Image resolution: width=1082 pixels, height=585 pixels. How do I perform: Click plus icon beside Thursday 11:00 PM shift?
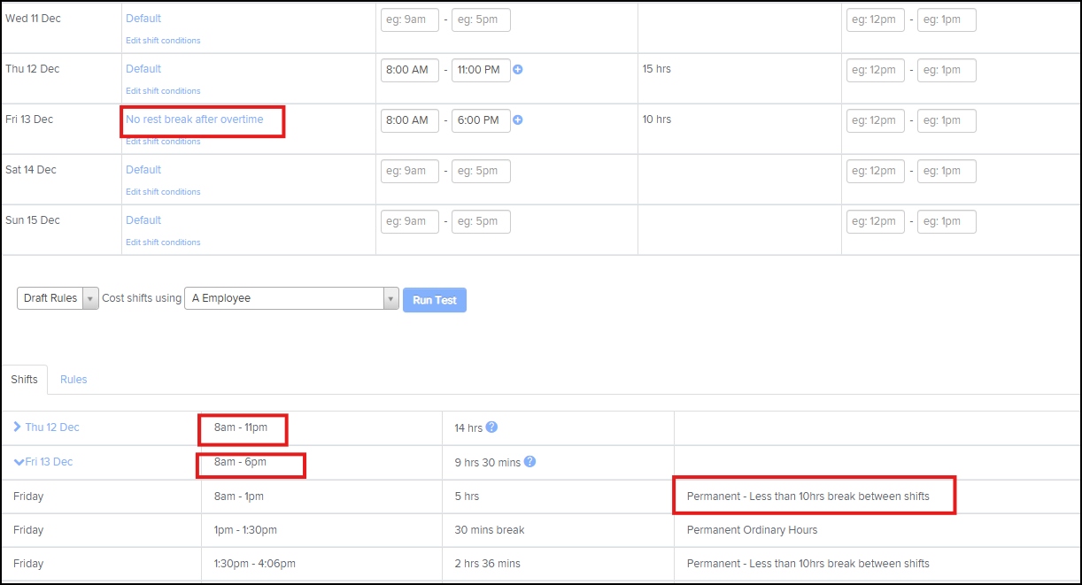pyautogui.click(x=518, y=70)
